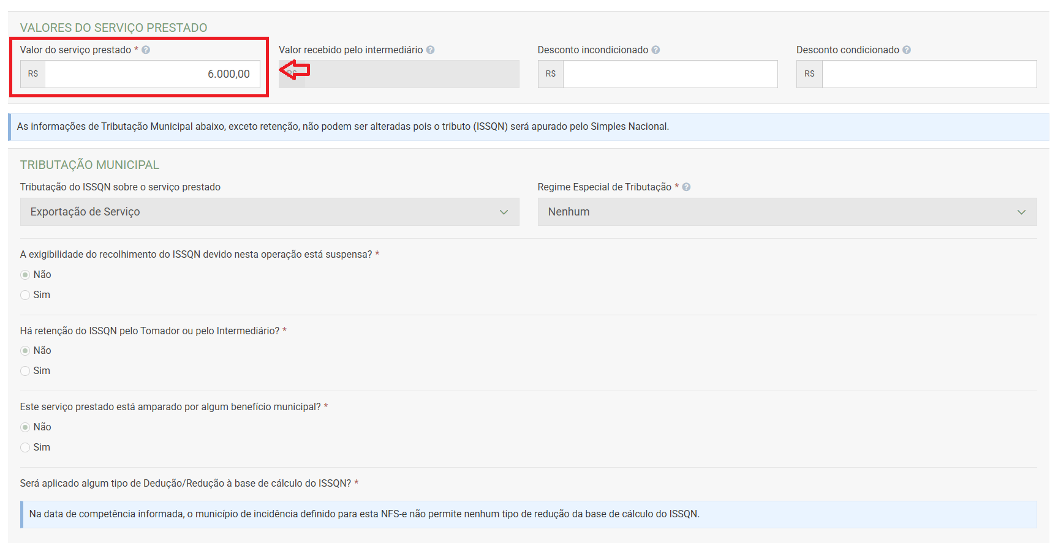Click the Desconto incondicionado input field
The image size is (1058, 543).
click(670, 74)
